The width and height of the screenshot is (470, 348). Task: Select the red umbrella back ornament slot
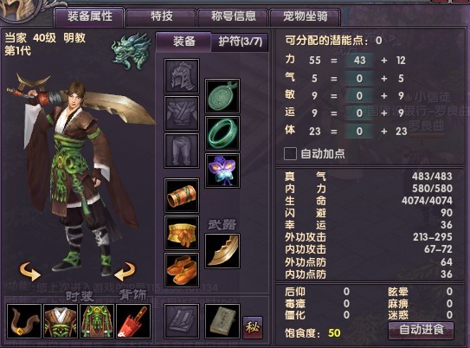coord(133,321)
